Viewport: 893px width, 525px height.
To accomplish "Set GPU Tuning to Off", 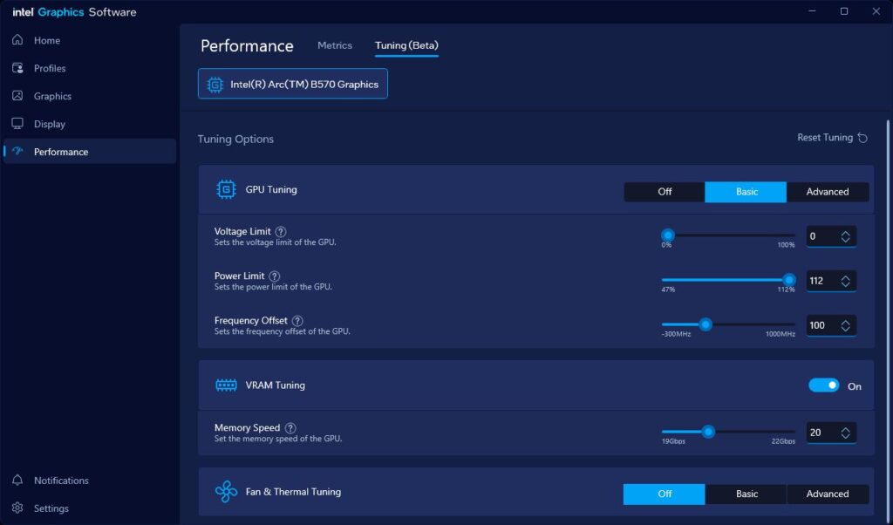I will pyautogui.click(x=665, y=192).
